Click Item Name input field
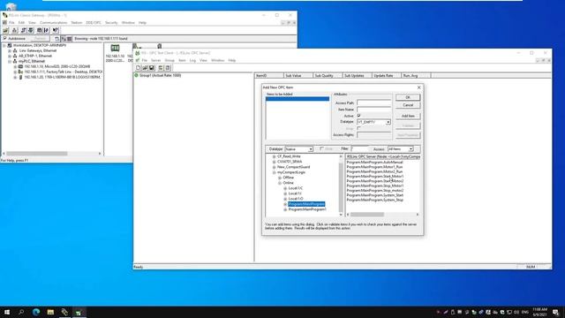The height and width of the screenshot is (318, 565). [373, 110]
